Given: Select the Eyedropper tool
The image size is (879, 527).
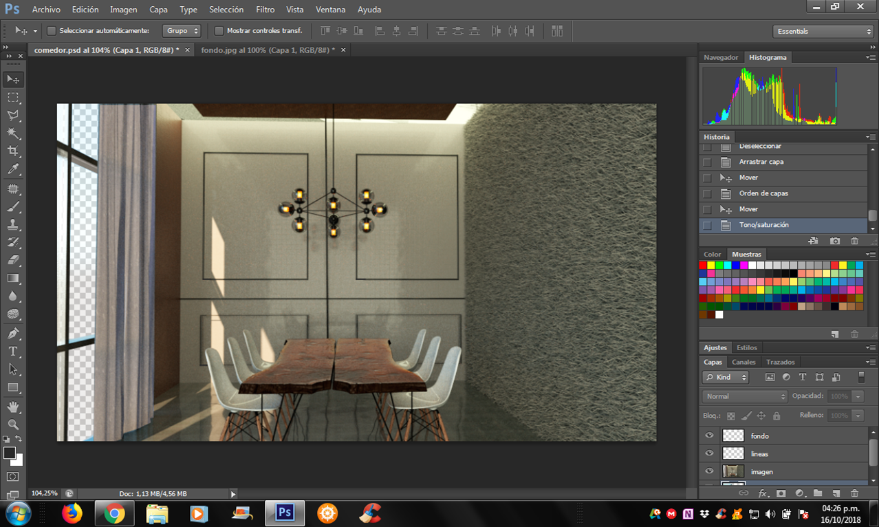Looking at the screenshot, I should pos(13,169).
